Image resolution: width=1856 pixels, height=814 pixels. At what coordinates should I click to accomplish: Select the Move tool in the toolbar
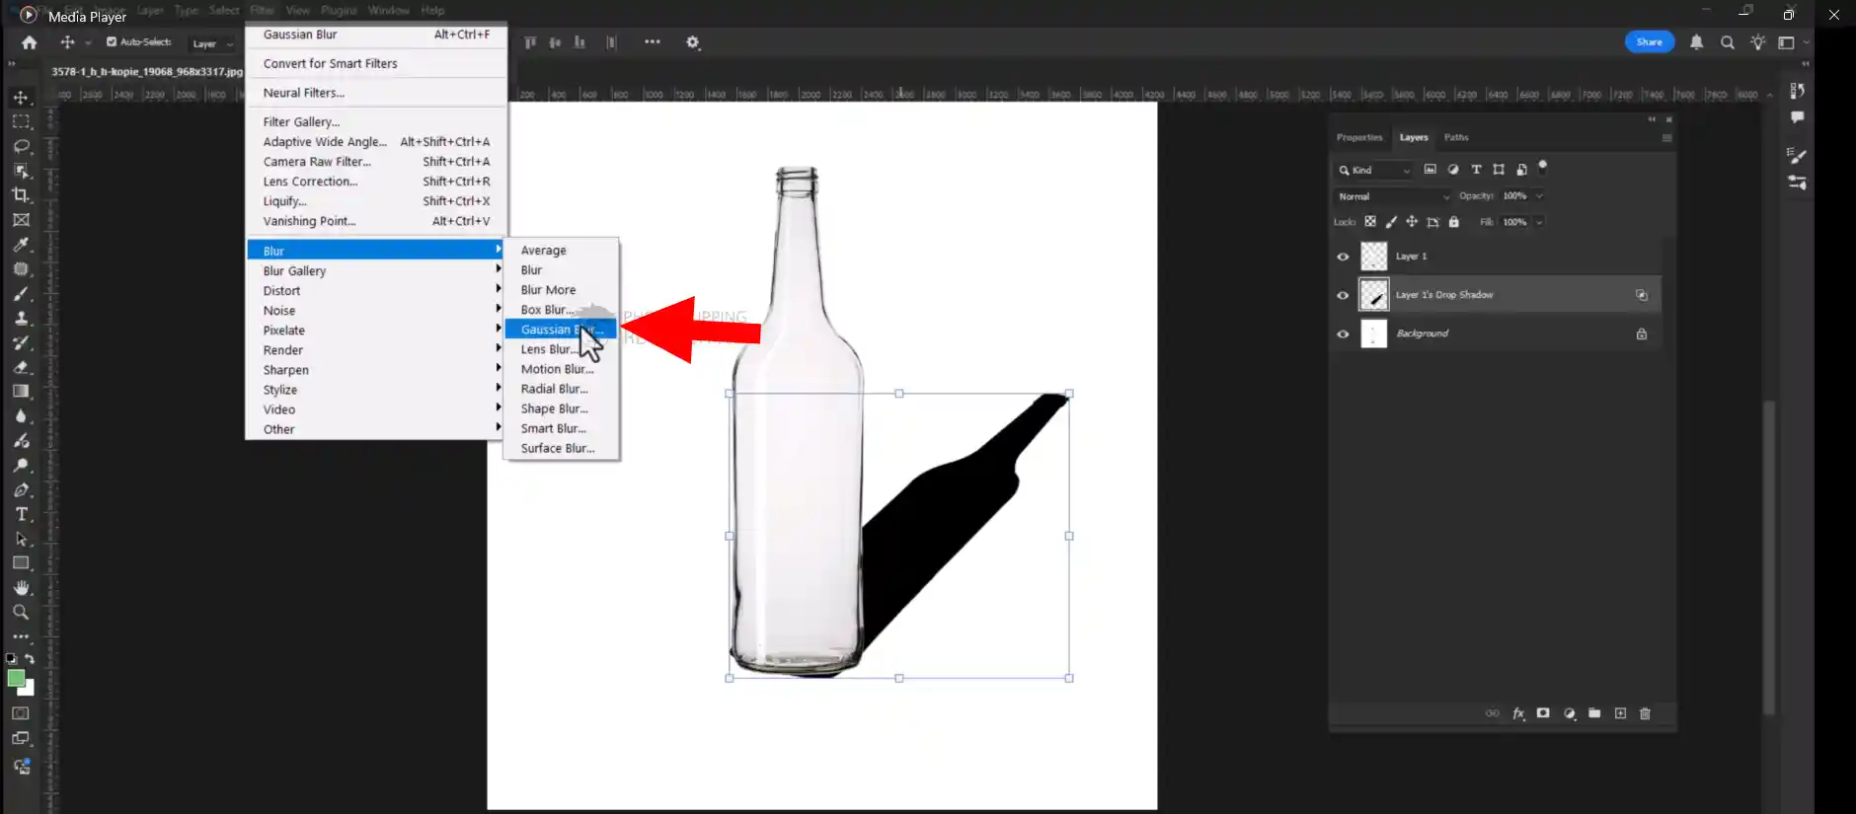pos(21,98)
